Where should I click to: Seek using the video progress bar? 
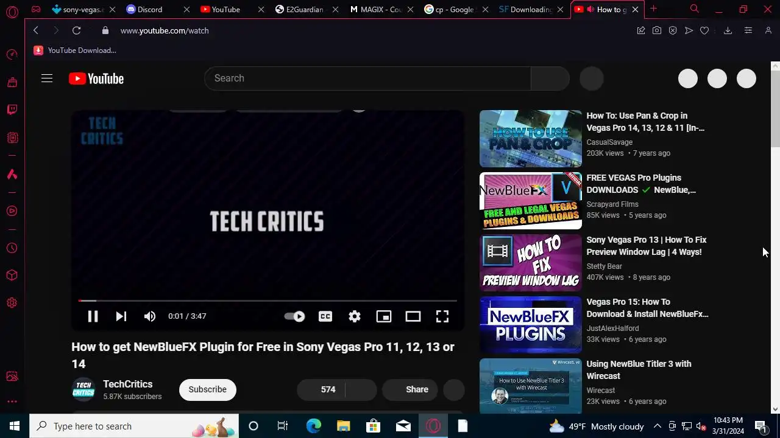tap(268, 301)
